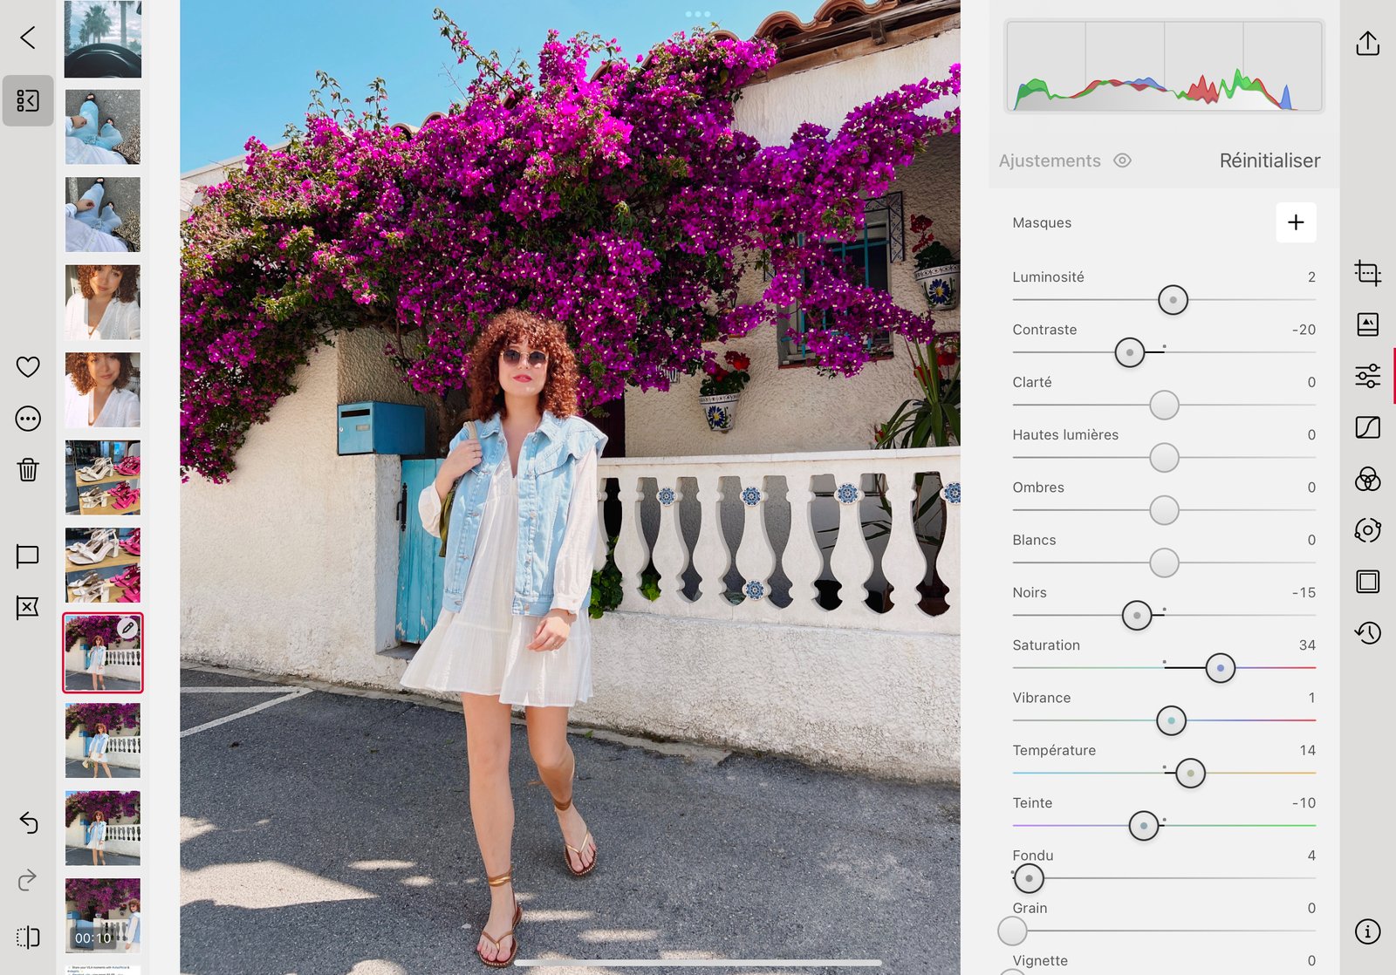This screenshot has height=975, width=1396.
Task: Toggle adjustments visibility eye icon
Action: point(1123,160)
